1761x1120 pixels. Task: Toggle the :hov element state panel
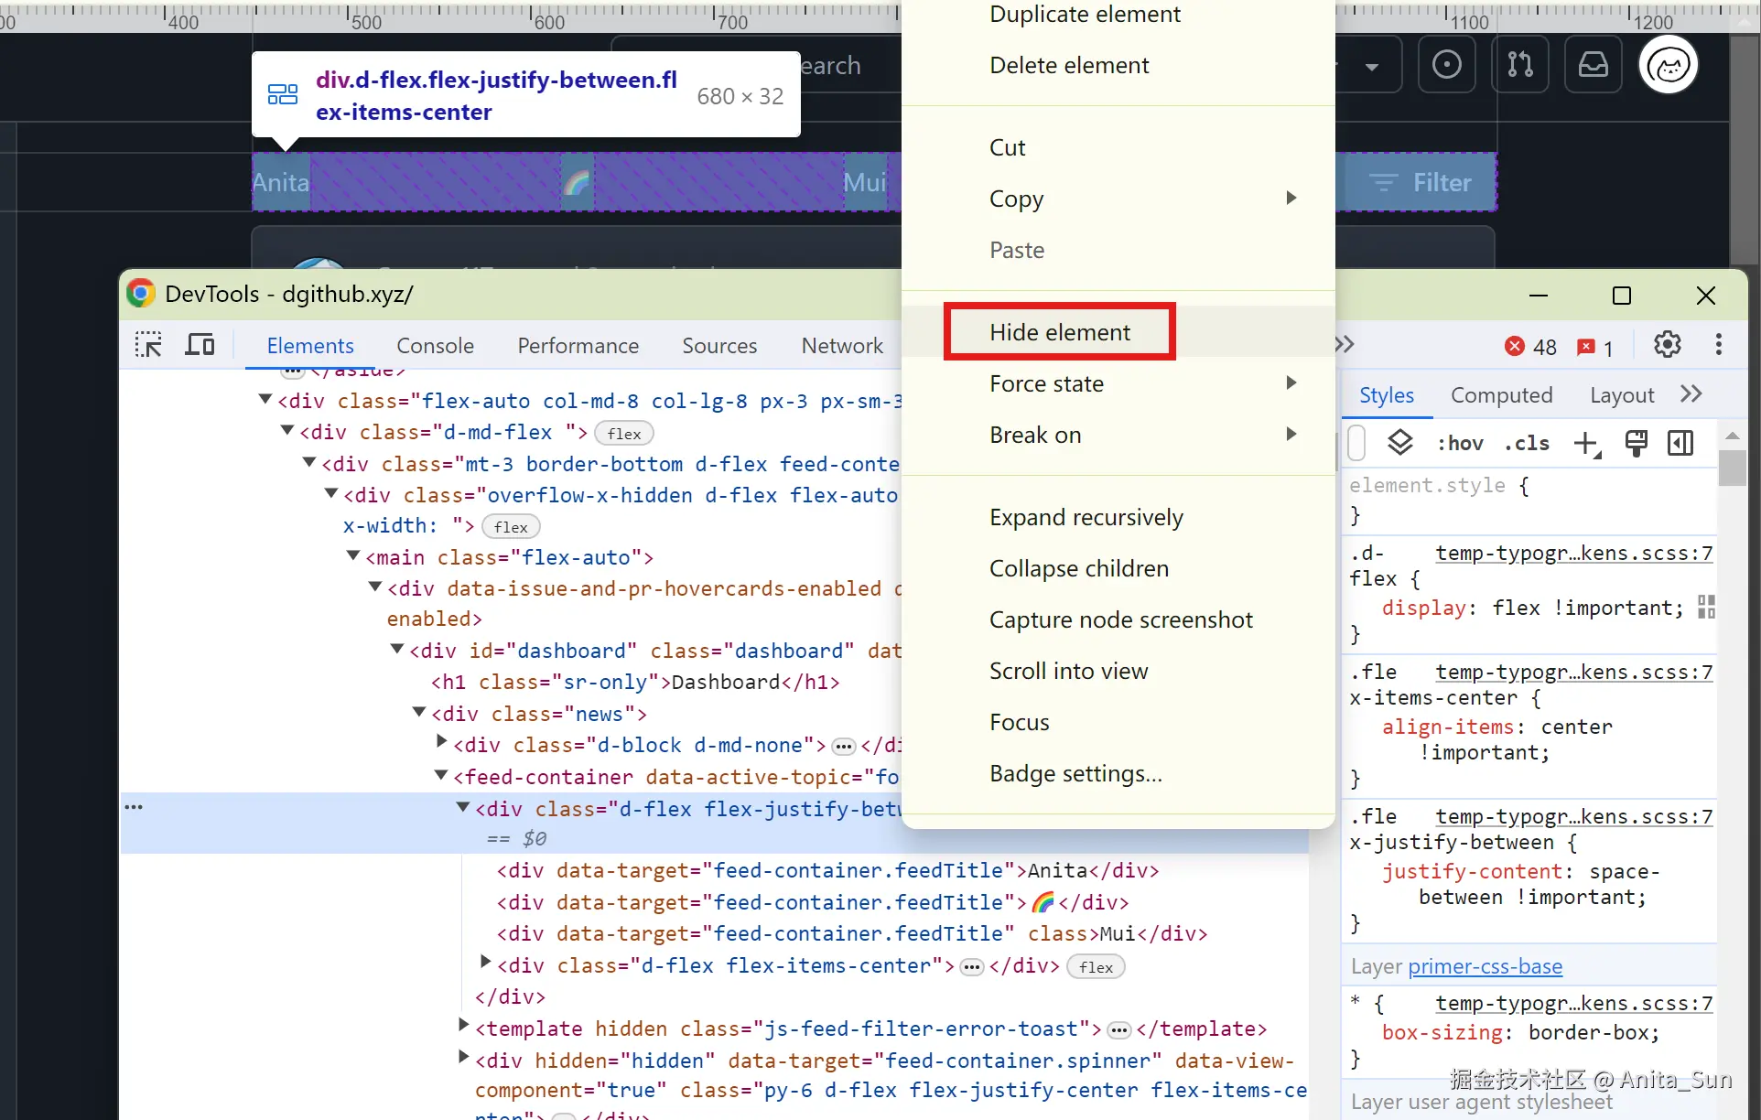pos(1459,444)
